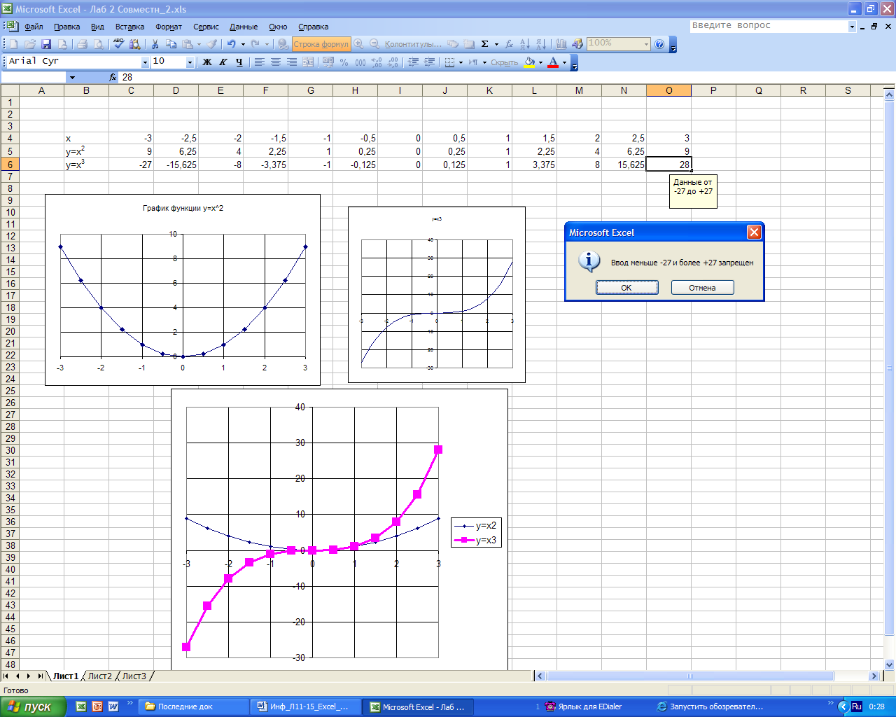896x717 pixels.
Task: Open a file with the folder icon
Action: click(x=29, y=44)
